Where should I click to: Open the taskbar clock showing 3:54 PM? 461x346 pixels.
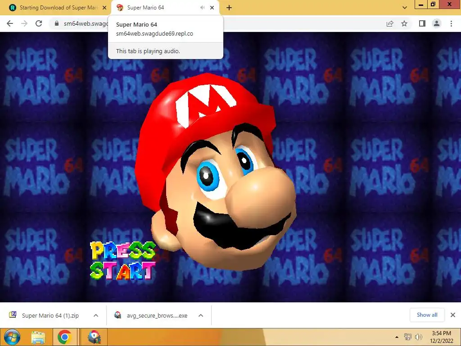441,337
